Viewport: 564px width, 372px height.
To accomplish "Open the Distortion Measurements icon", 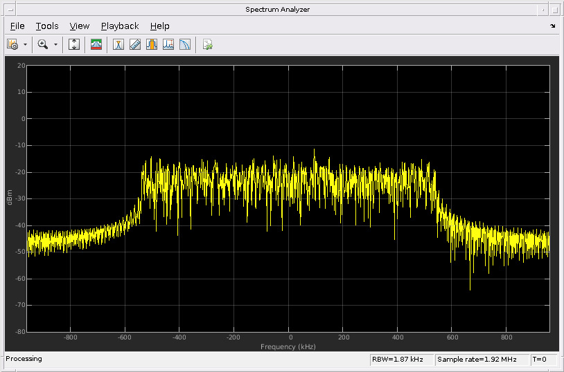I will coord(168,44).
